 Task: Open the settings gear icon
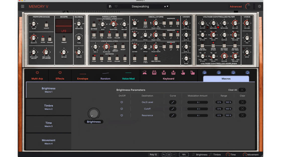259,7
